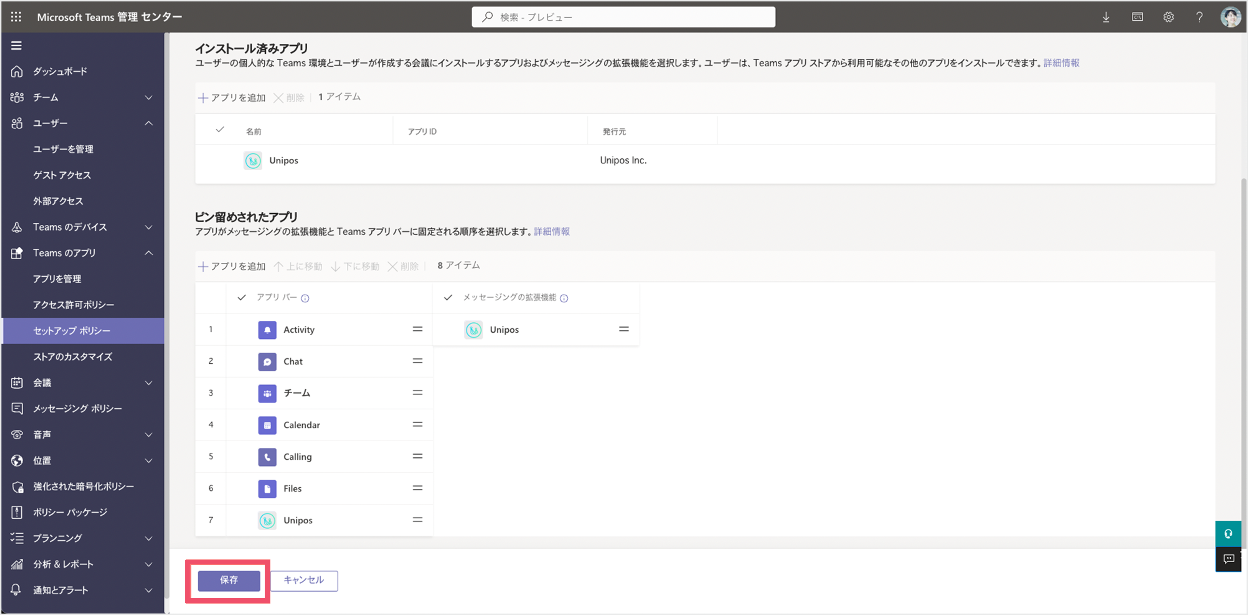Grab the drag handle beside Calendar
This screenshot has height=615, width=1248.
coord(417,424)
